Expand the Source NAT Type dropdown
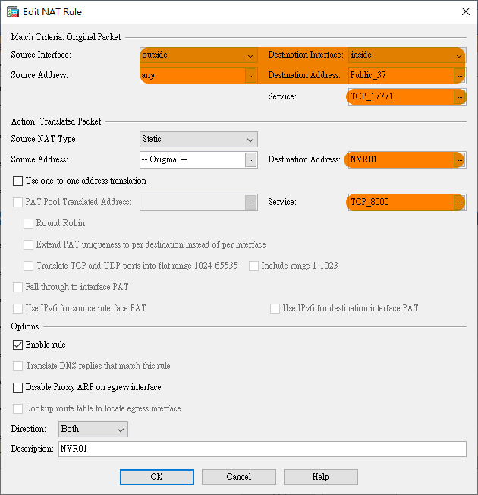478x495 pixels. (199, 140)
